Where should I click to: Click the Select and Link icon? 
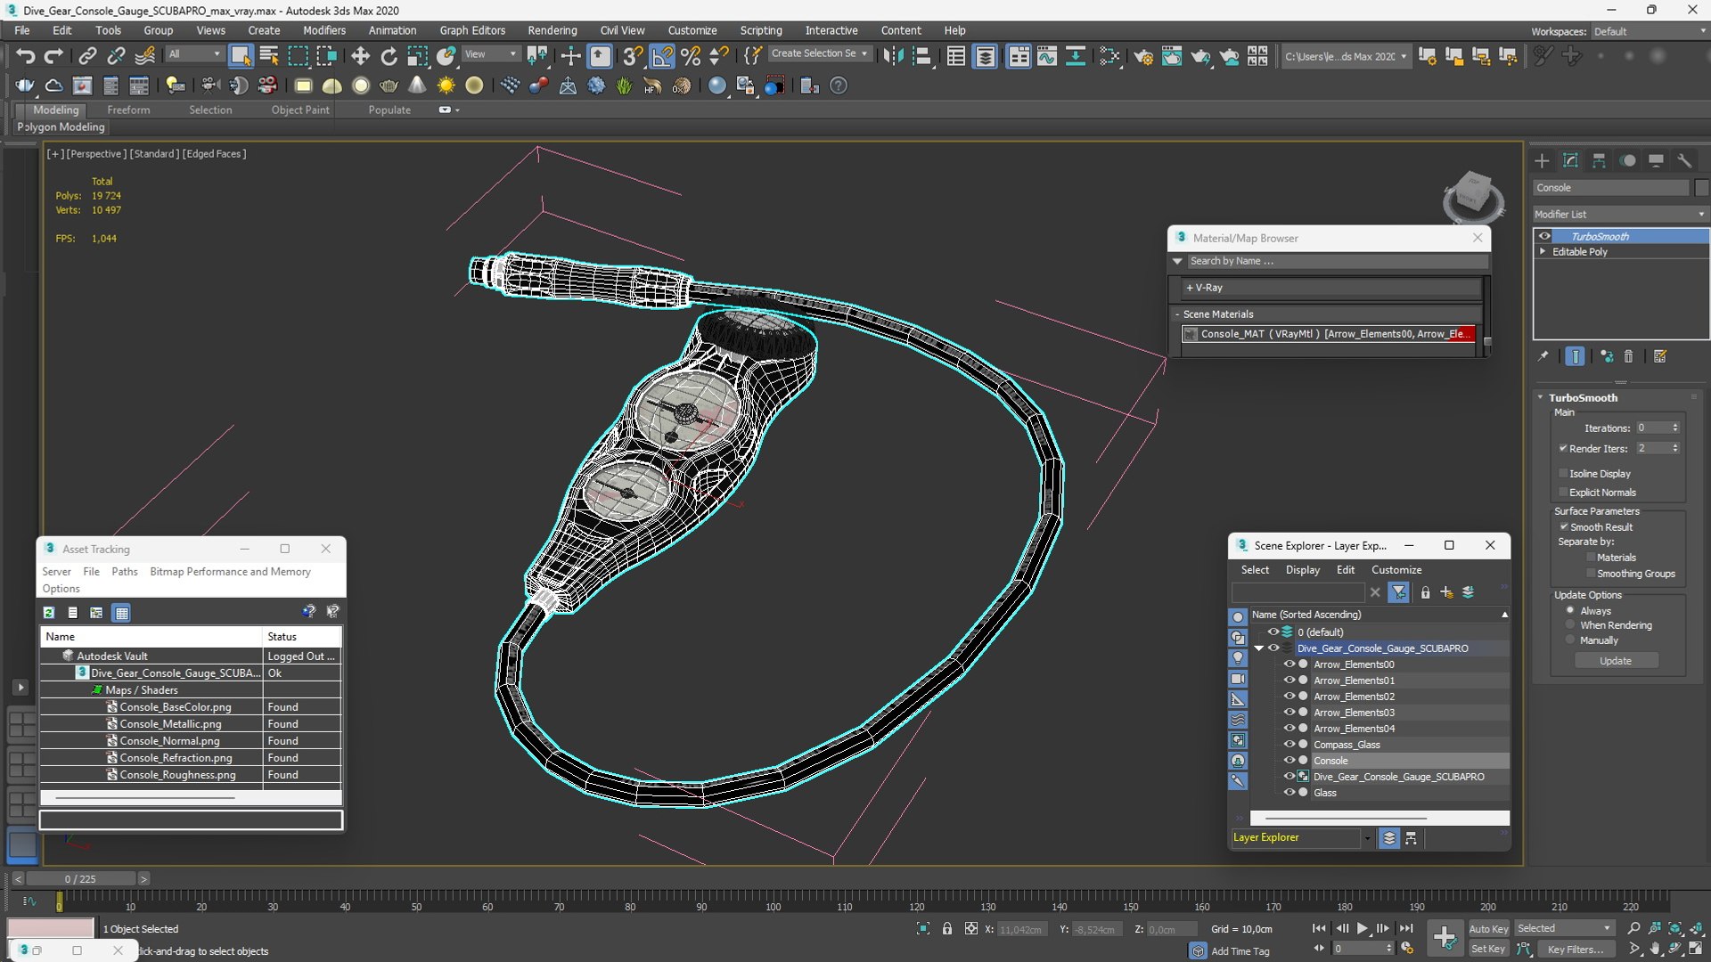click(87, 56)
